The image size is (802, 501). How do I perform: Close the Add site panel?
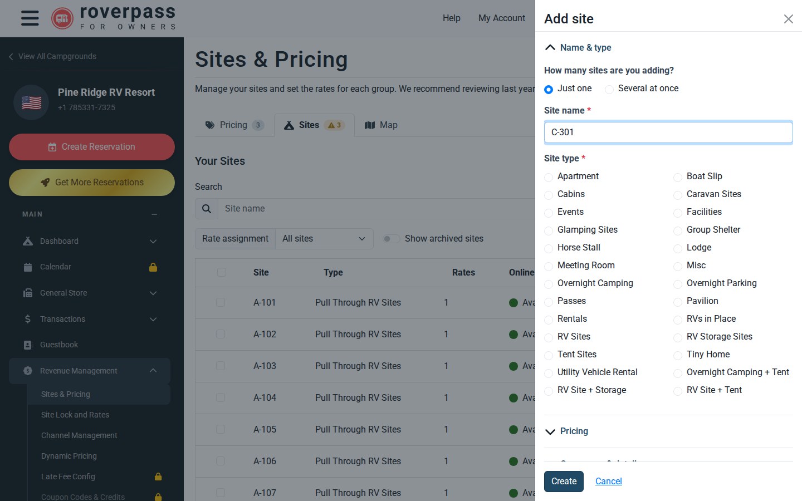789,19
